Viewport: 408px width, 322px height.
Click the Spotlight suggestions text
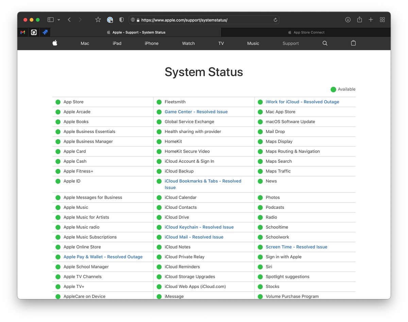(x=288, y=276)
